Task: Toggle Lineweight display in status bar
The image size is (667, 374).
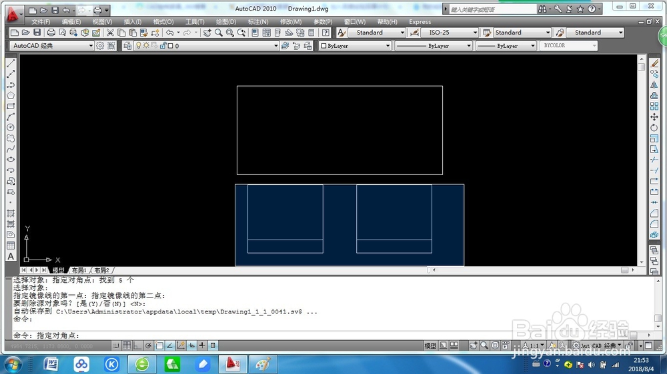Action: (x=202, y=345)
